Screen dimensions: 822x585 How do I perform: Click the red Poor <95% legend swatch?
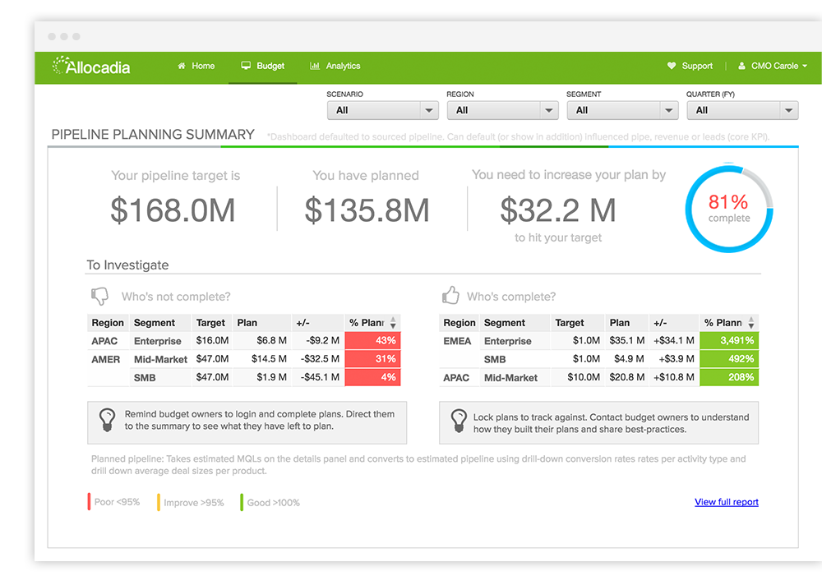coord(89,502)
